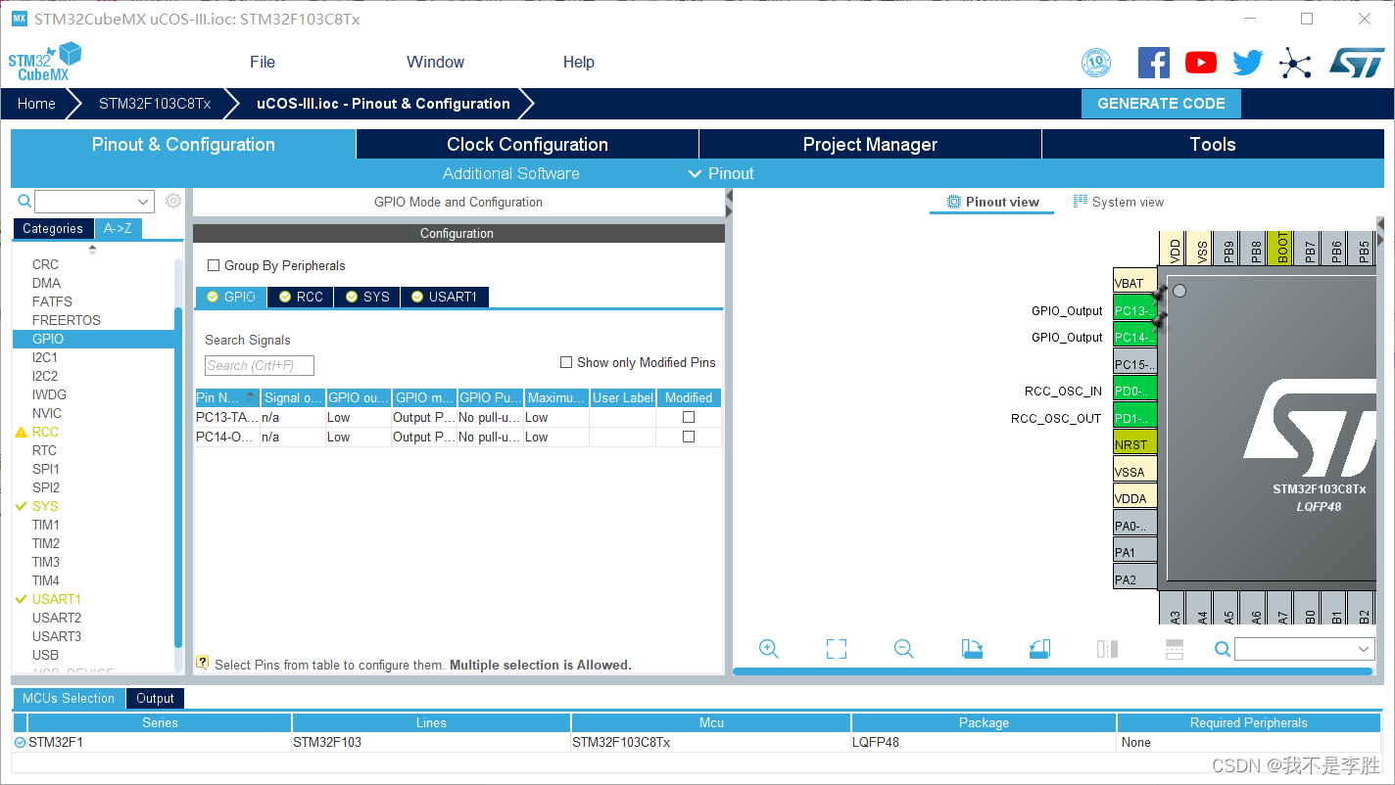The image size is (1395, 785).
Task: Open the Twitter bird icon
Action: (x=1248, y=63)
